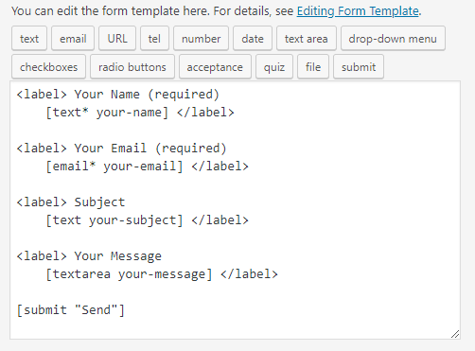Viewport: 475px width, 351px height.
Task: Click the textarea resize handle corner
Action: coord(455,334)
